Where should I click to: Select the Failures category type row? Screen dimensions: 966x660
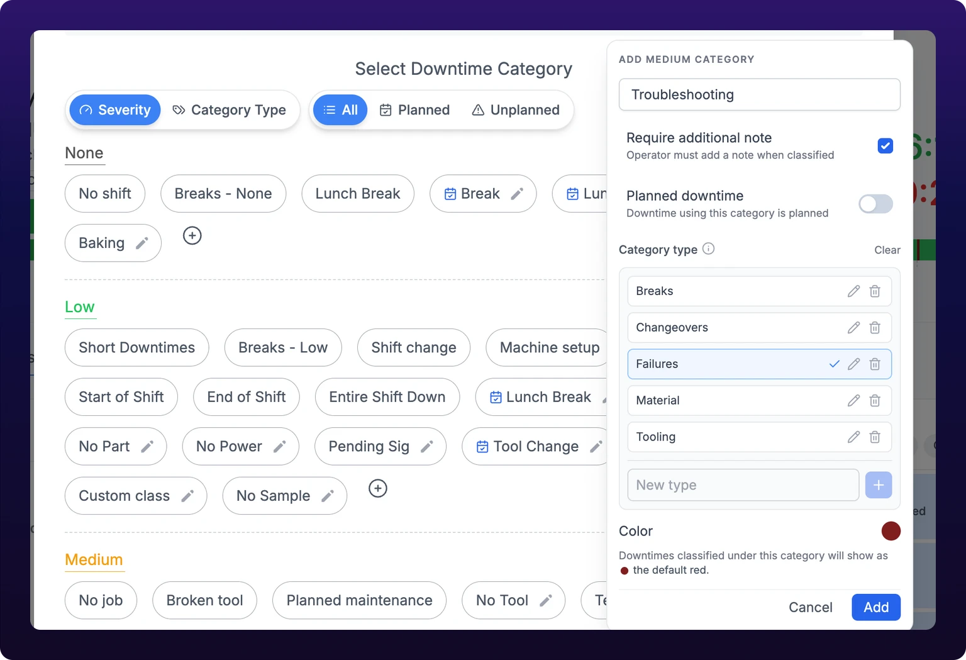coord(760,364)
